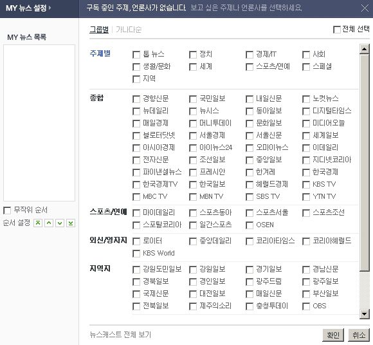Move selected item up one position
The height and width of the screenshot is (345, 373).
(x=49, y=223)
